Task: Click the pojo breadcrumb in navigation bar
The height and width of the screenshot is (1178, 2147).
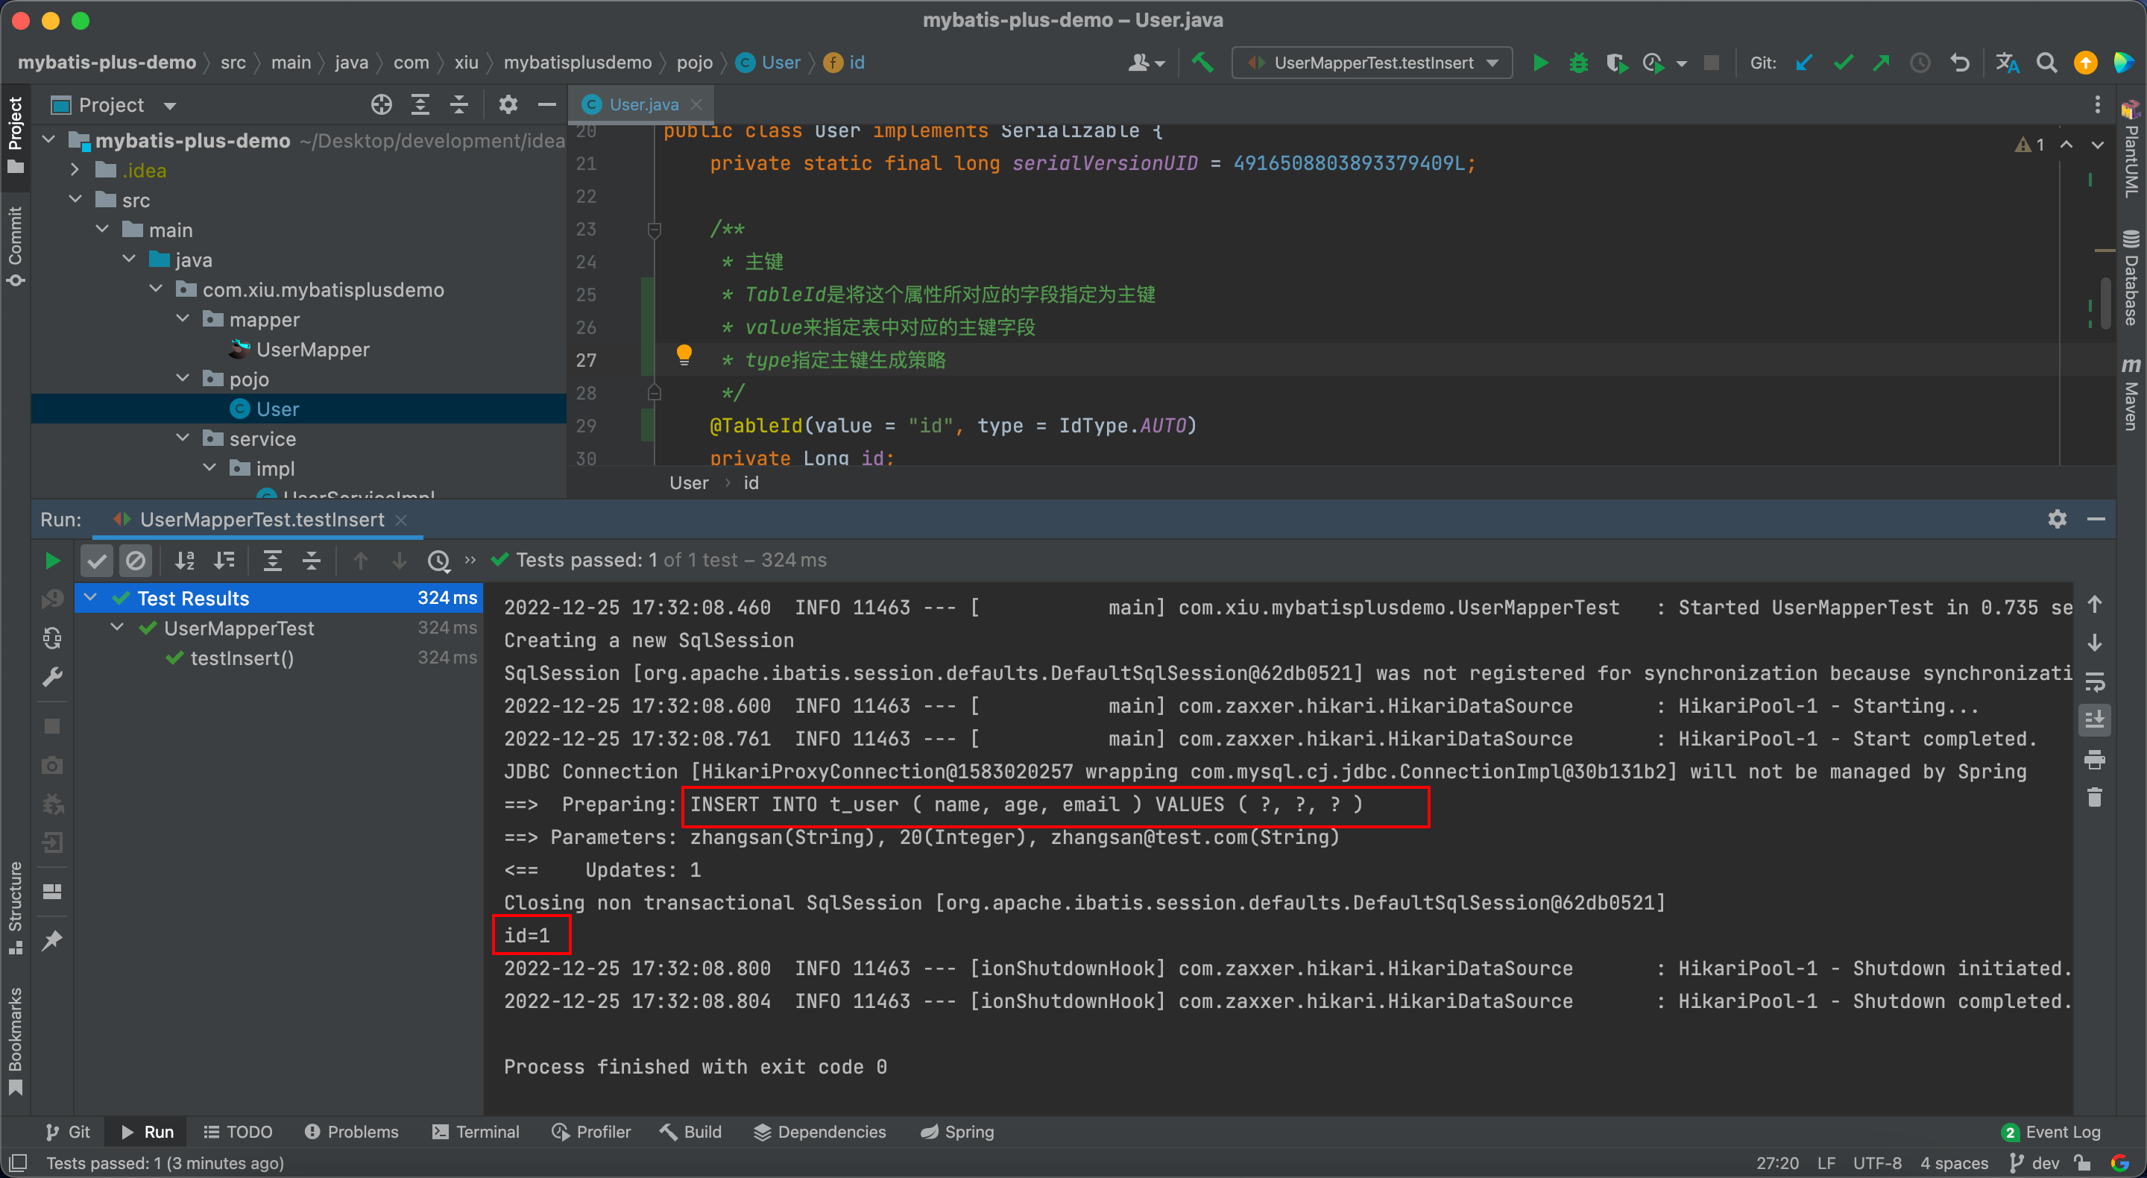Action: pyautogui.click(x=694, y=63)
